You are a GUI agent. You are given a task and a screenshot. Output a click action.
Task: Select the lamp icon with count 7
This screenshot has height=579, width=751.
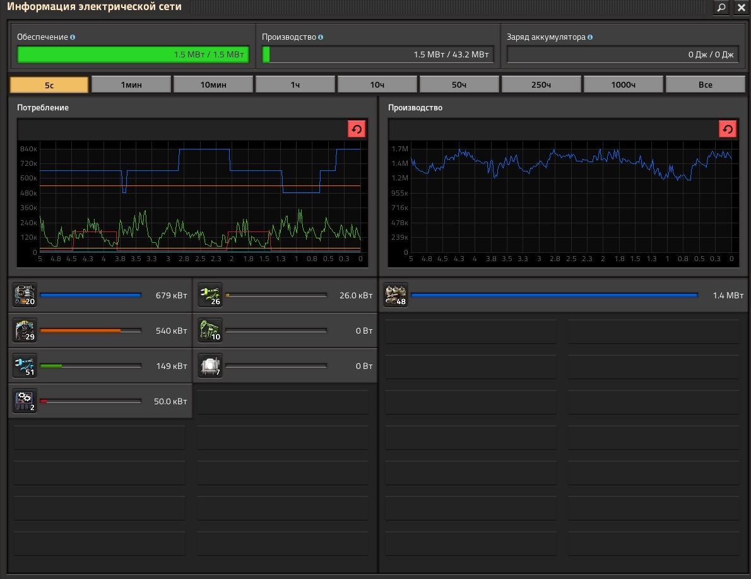coord(210,365)
